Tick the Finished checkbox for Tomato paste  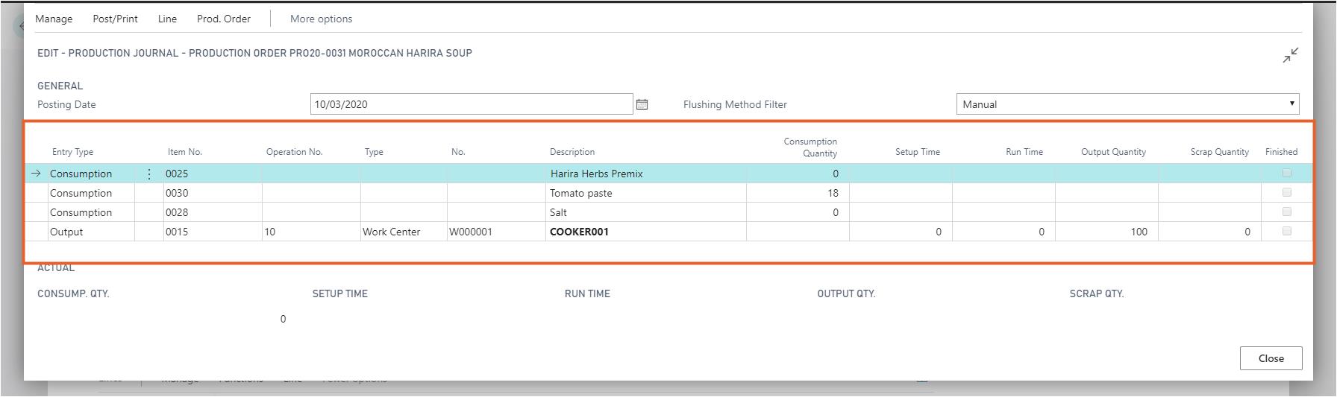click(1286, 192)
